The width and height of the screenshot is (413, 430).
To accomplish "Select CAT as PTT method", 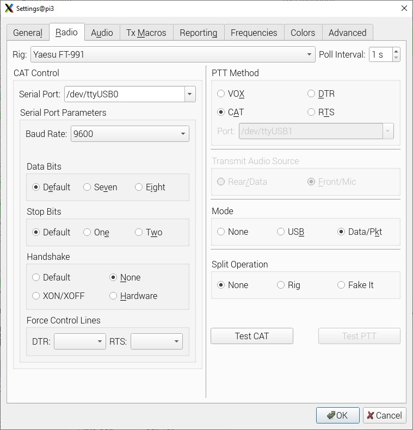I will tap(231, 112).
